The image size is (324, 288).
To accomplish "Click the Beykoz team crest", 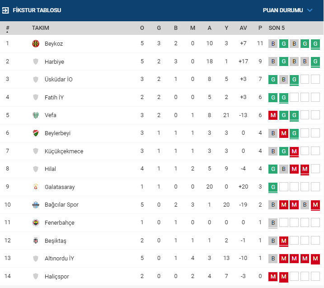I will coord(36,44).
